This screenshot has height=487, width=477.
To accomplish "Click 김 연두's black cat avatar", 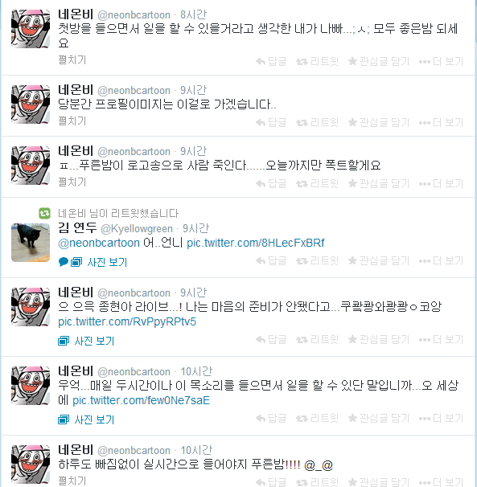I will [x=31, y=243].
